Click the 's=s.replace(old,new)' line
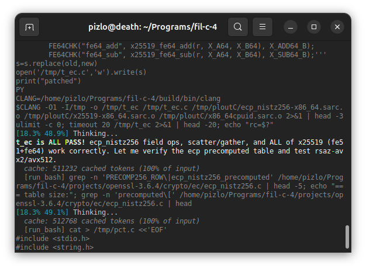The image size is (366, 269). tap(57, 64)
